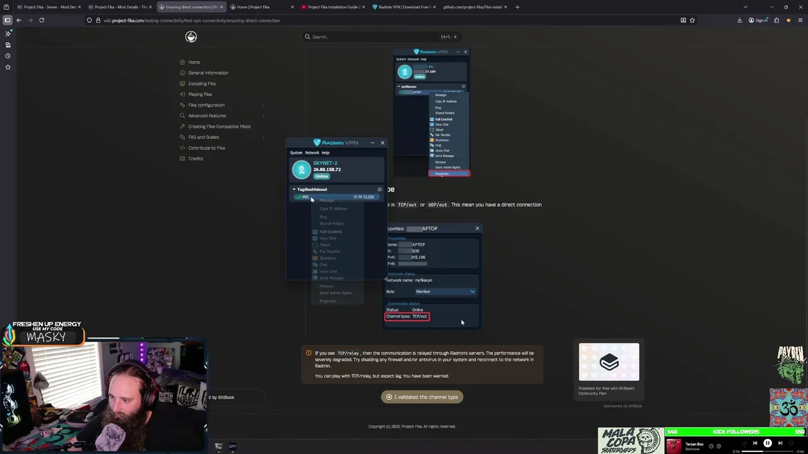Open General information sidebar page
The width and height of the screenshot is (808, 454).
pyautogui.click(x=208, y=73)
